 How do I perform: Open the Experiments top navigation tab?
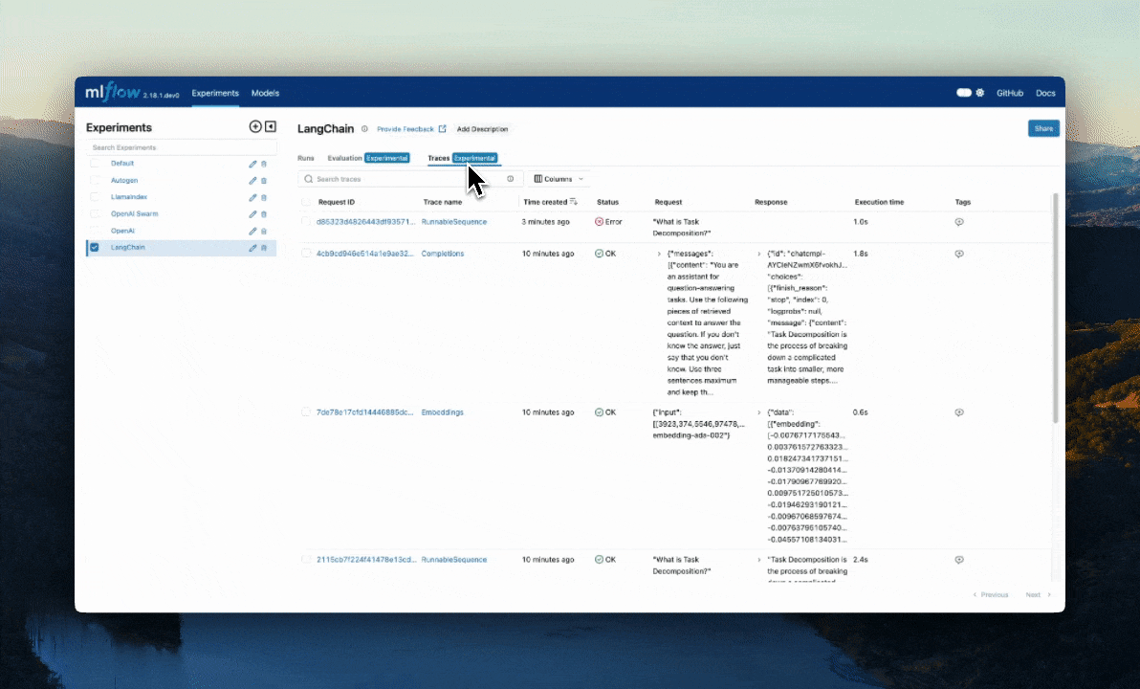pos(215,93)
